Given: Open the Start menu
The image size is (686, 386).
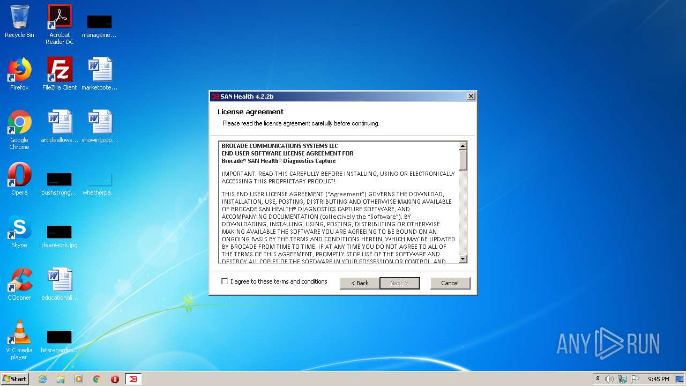Looking at the screenshot, I should [x=14, y=379].
